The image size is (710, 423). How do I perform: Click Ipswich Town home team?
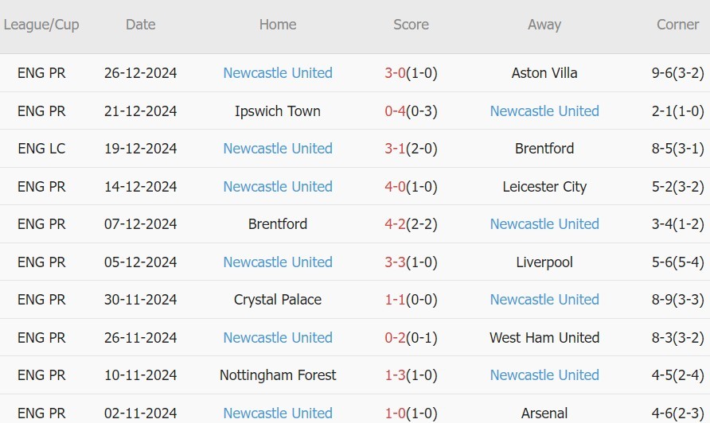click(x=278, y=111)
